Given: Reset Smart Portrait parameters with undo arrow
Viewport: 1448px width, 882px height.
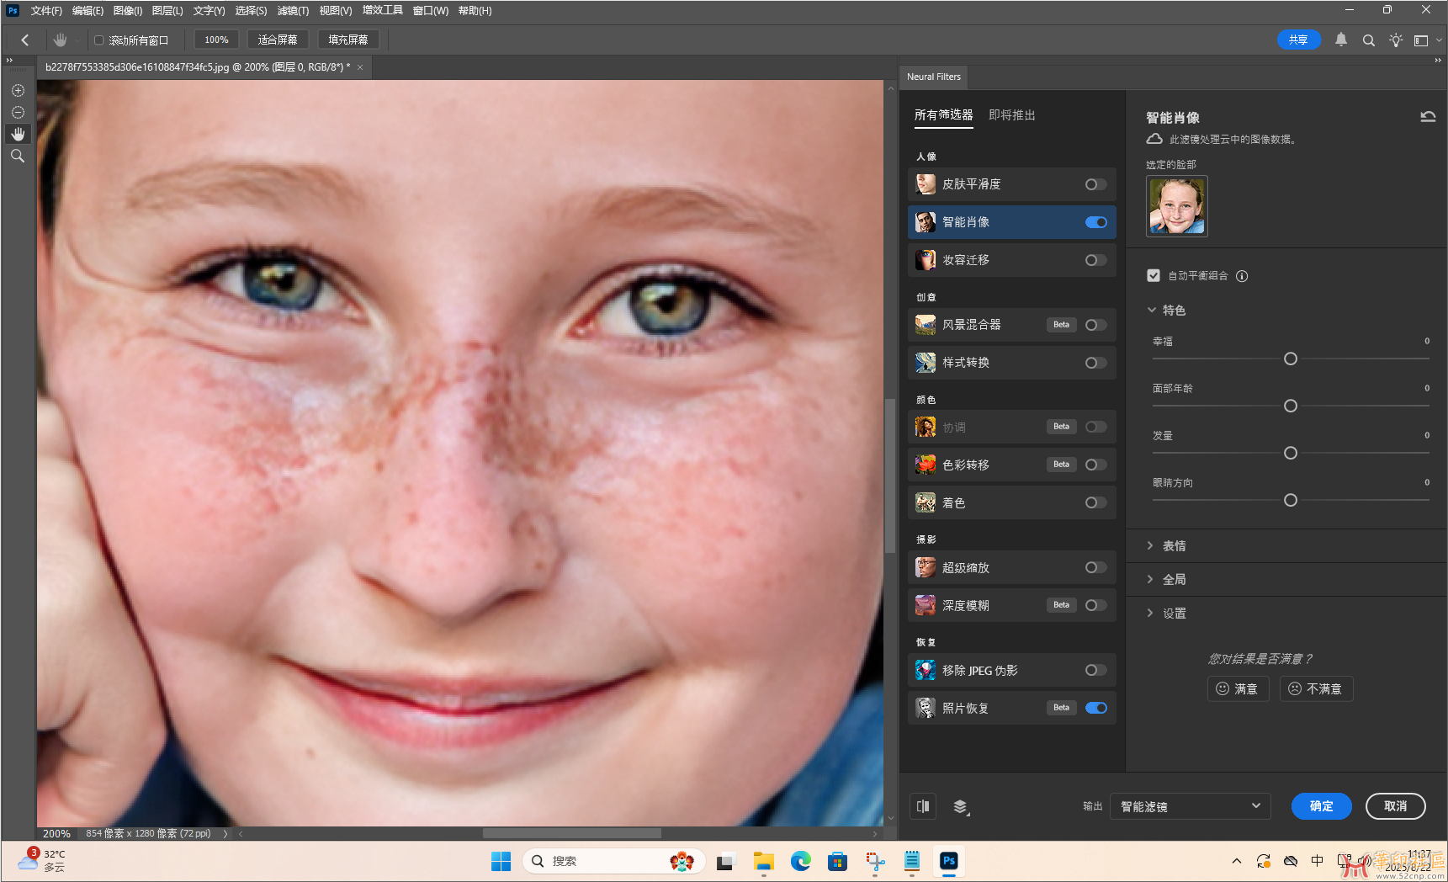Looking at the screenshot, I should 1428,117.
